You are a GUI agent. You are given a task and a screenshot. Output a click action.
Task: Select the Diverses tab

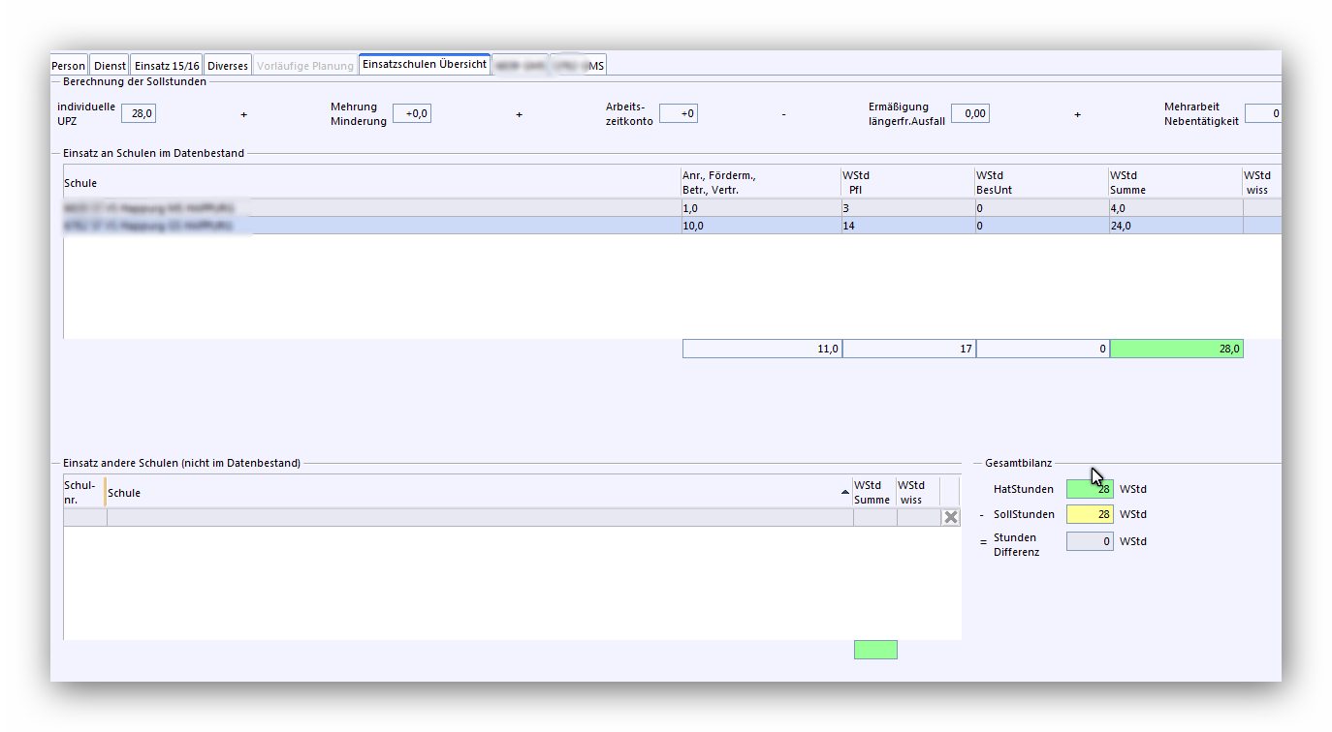coord(228,66)
